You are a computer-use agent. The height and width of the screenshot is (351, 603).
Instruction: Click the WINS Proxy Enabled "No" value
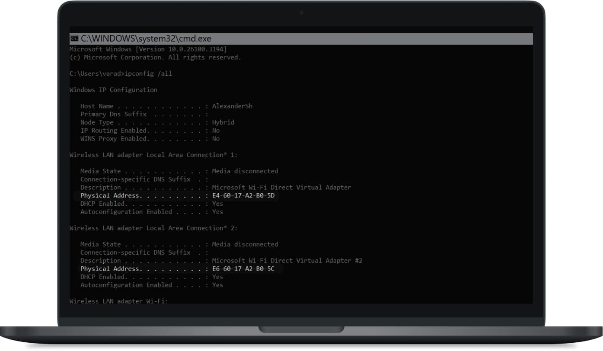pos(216,139)
